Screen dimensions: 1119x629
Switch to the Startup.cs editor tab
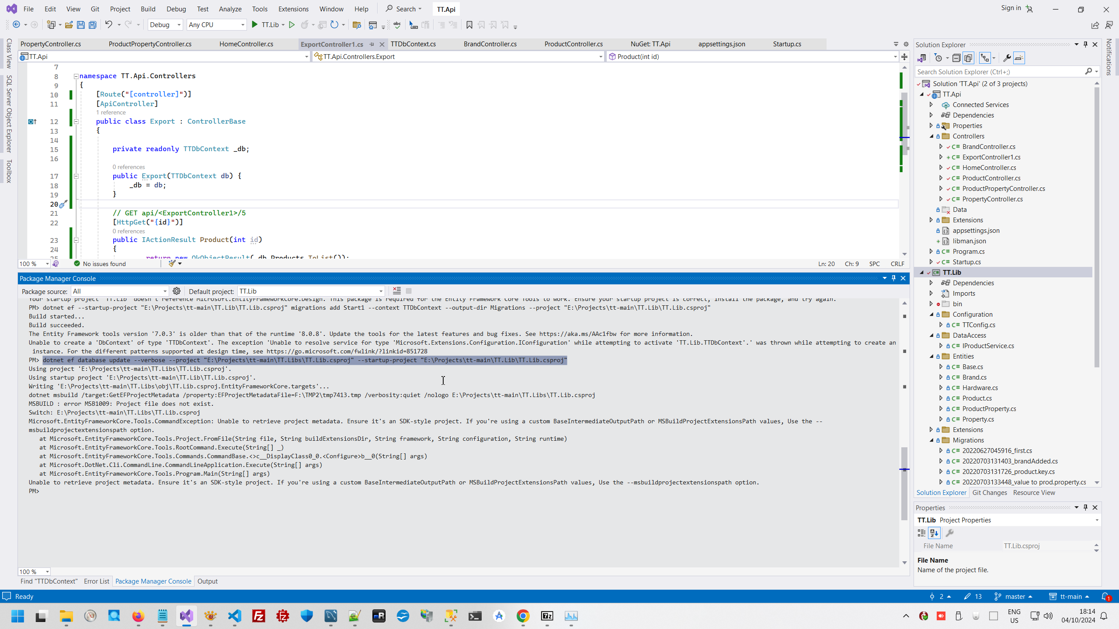coord(787,44)
